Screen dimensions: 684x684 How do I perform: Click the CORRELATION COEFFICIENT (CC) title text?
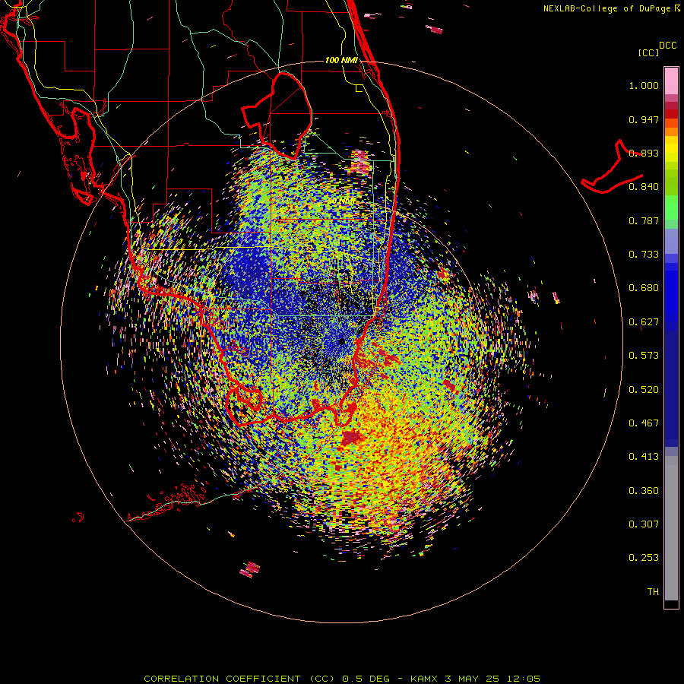coord(240,679)
